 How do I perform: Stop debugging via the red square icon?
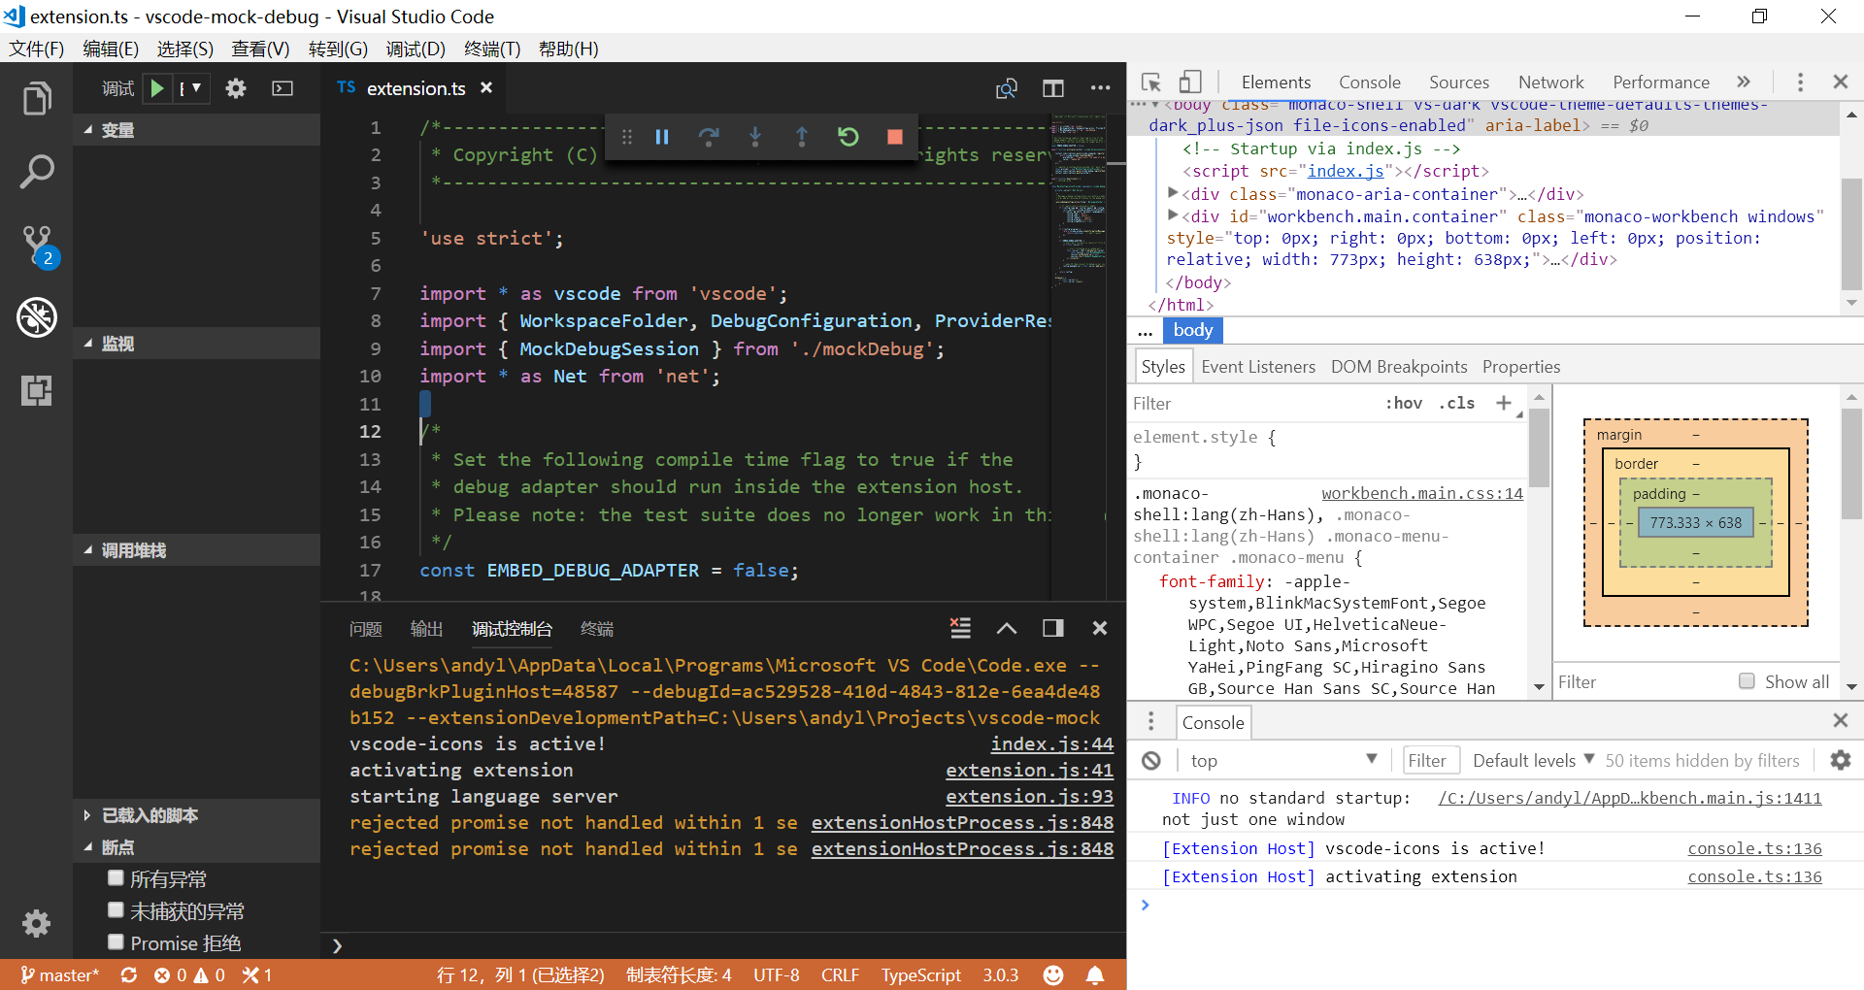coord(894,137)
